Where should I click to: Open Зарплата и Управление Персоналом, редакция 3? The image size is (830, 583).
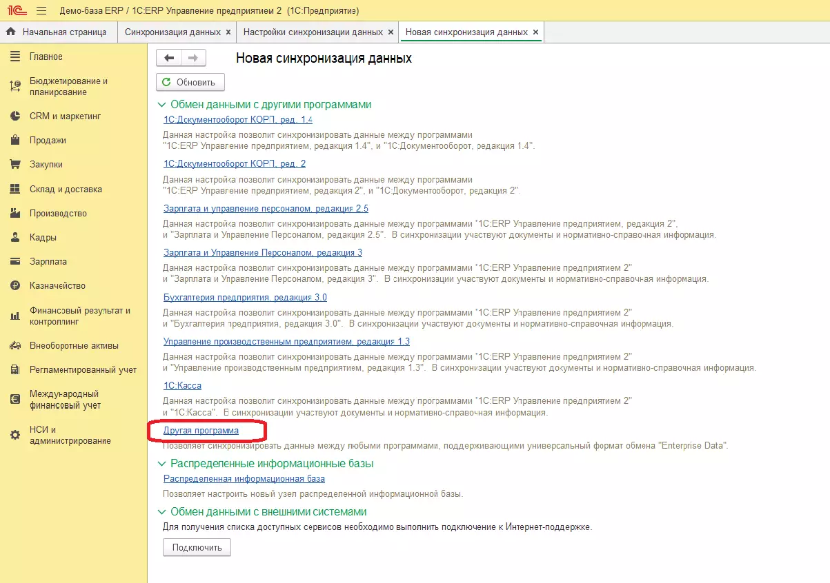pyautogui.click(x=263, y=252)
